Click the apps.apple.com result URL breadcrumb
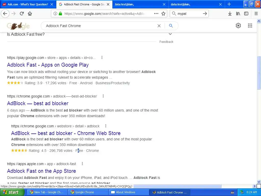This screenshot has width=261, height=196. pyautogui.click(x=42, y=164)
